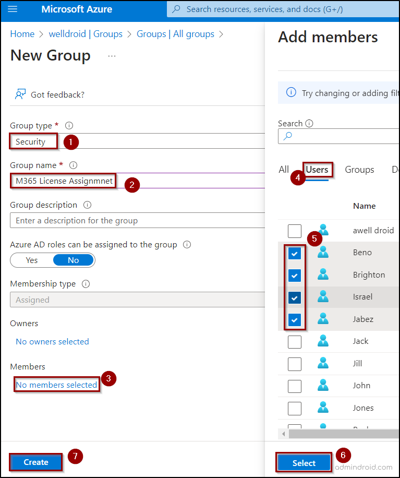Open the Group type Security dropdown
Screen dimensions: 400x478
coord(137,141)
